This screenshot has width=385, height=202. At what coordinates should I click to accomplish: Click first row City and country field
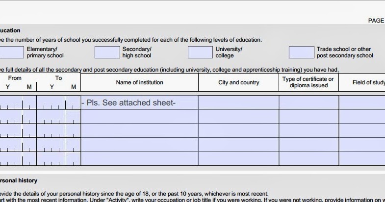coord(239,102)
